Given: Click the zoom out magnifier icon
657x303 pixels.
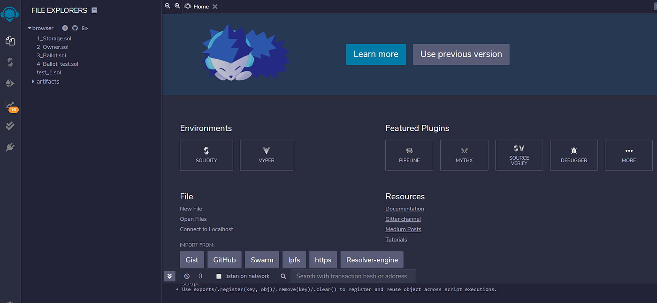Looking at the screenshot, I should tap(168, 6).
